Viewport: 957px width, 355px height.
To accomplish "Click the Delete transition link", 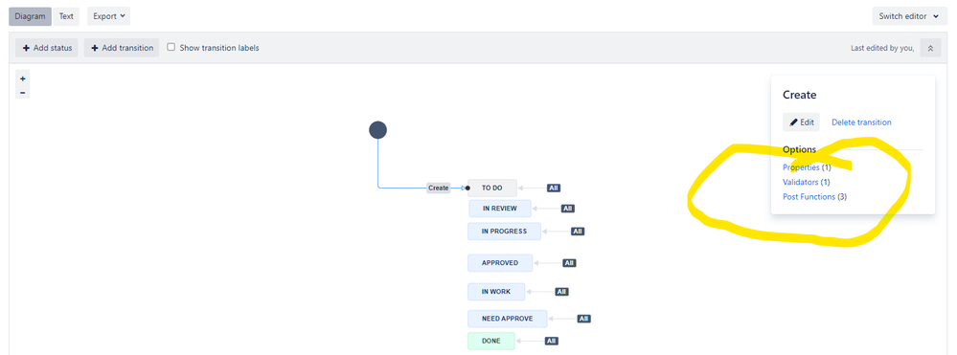I will pyautogui.click(x=861, y=122).
